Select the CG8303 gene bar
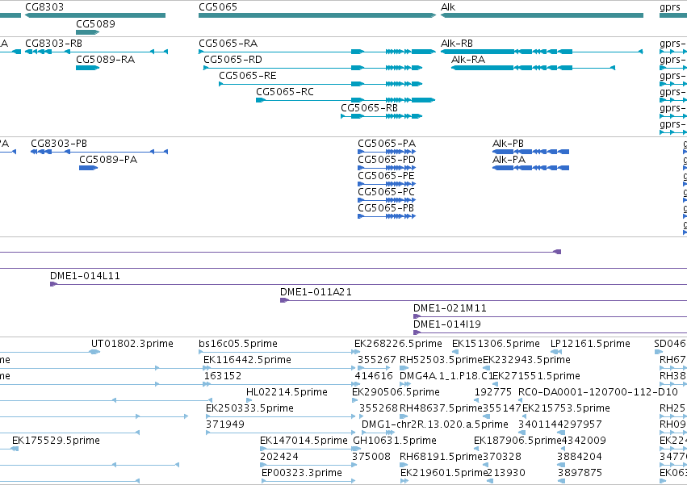 (x=95, y=15)
